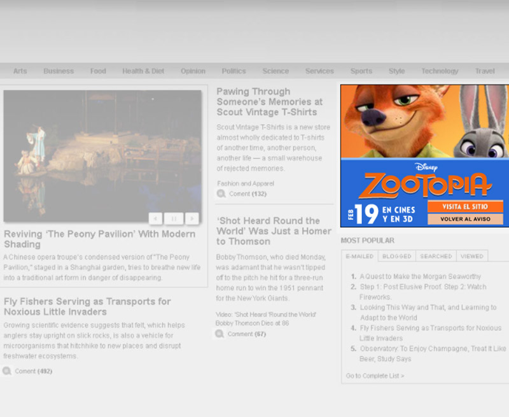Viewport: 509px width, 417px height.
Task: Click previous slide arrow on slideshow
Action: click(x=156, y=218)
